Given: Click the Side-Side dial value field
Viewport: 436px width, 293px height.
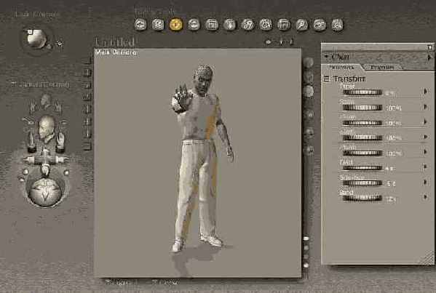Looking at the screenshot, I should pos(391,183).
